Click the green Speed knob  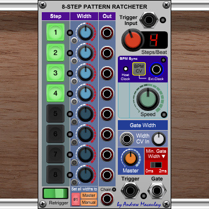[148, 99]
